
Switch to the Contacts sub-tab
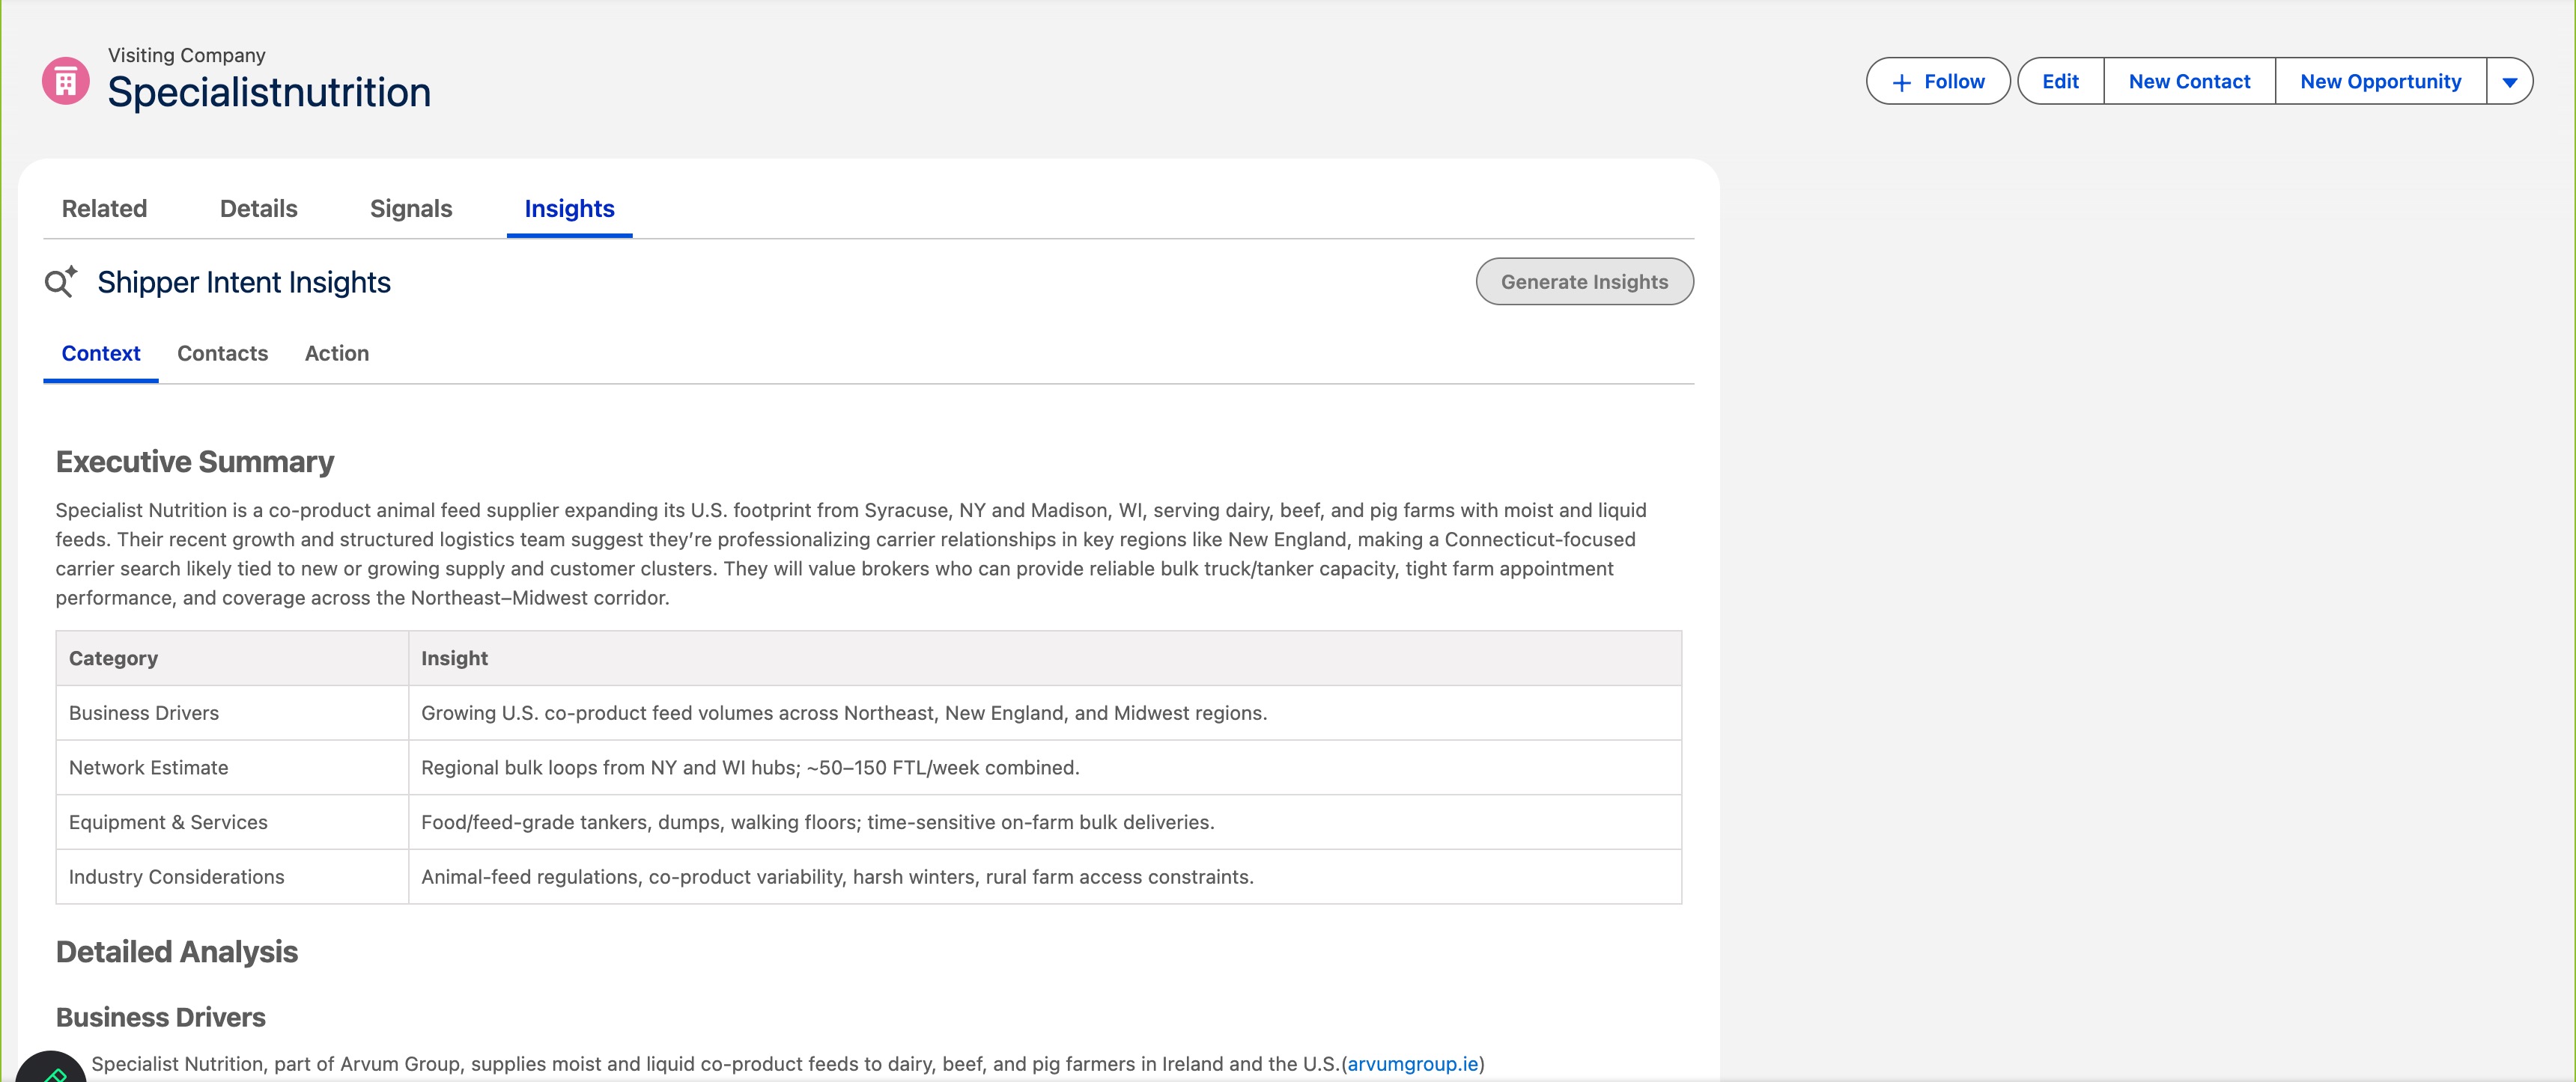pos(222,354)
